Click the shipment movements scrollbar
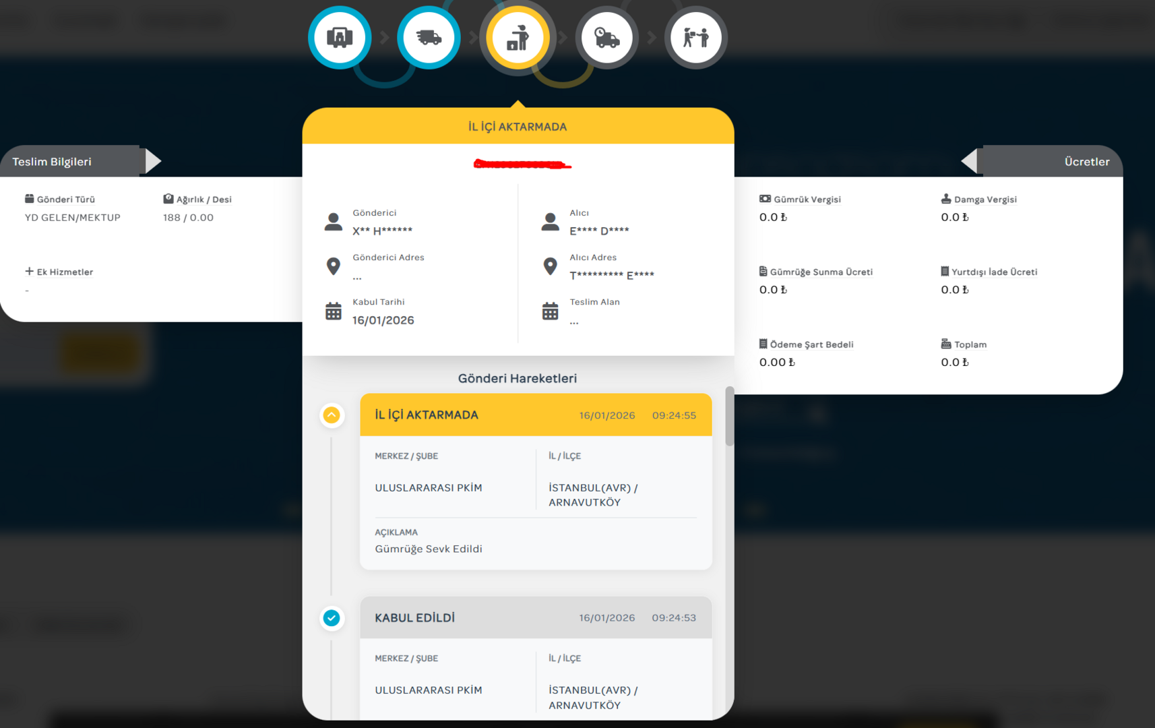The height and width of the screenshot is (728, 1155). pyautogui.click(x=729, y=416)
